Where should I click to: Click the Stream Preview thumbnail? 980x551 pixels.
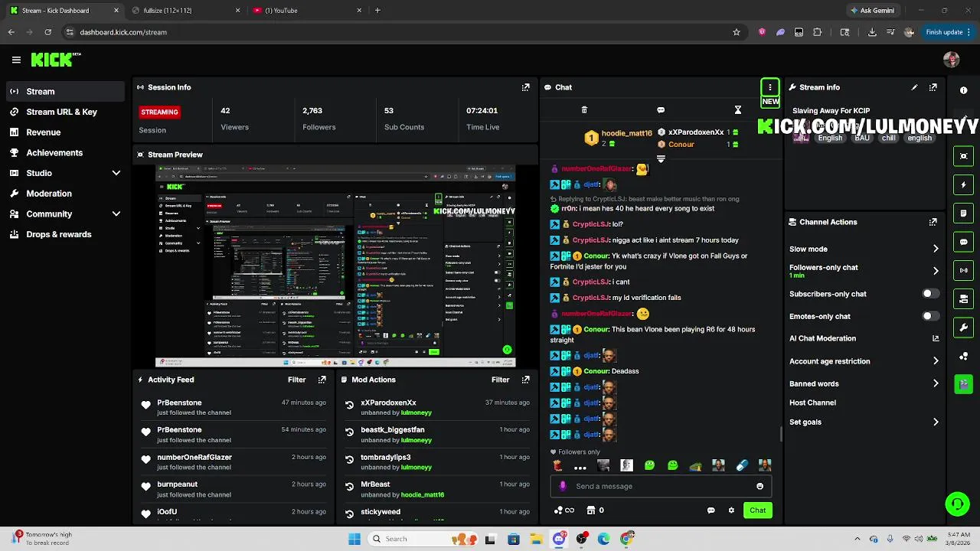pyautogui.click(x=335, y=266)
